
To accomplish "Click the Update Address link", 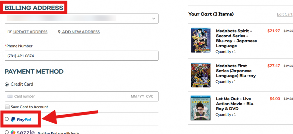I will (30, 32).
